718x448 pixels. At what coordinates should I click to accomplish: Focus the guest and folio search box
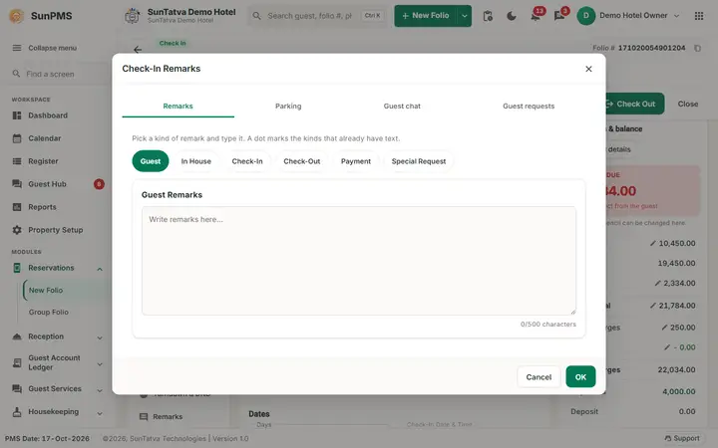click(317, 16)
